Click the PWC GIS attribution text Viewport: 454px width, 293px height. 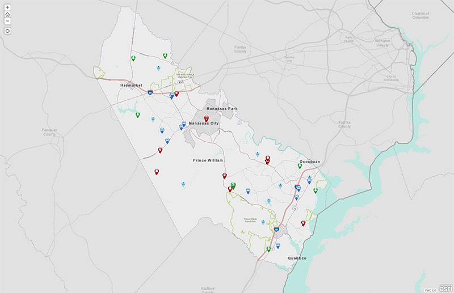(431, 290)
